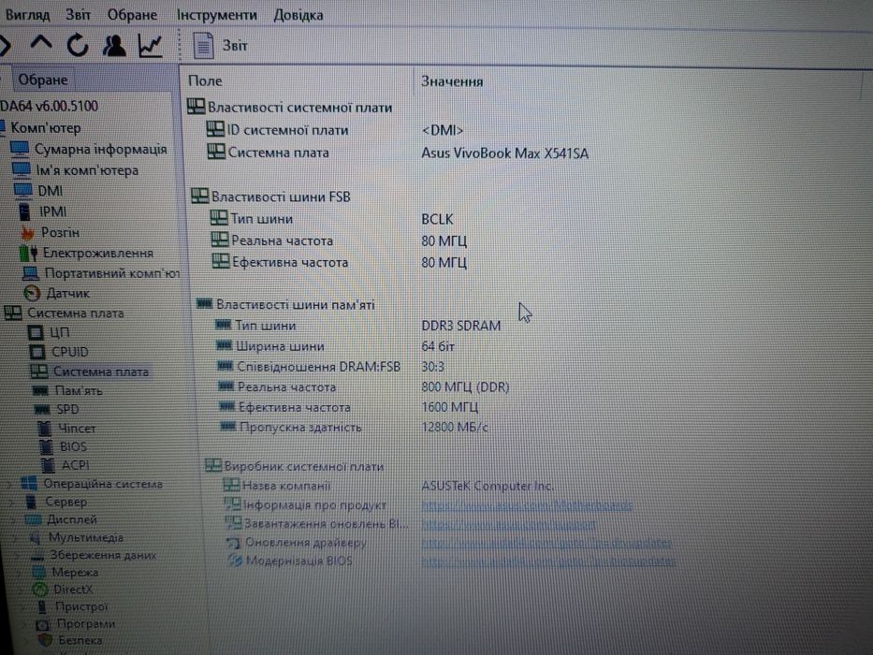
Task: Click the Комп'ютер tree node
Action: (46, 127)
